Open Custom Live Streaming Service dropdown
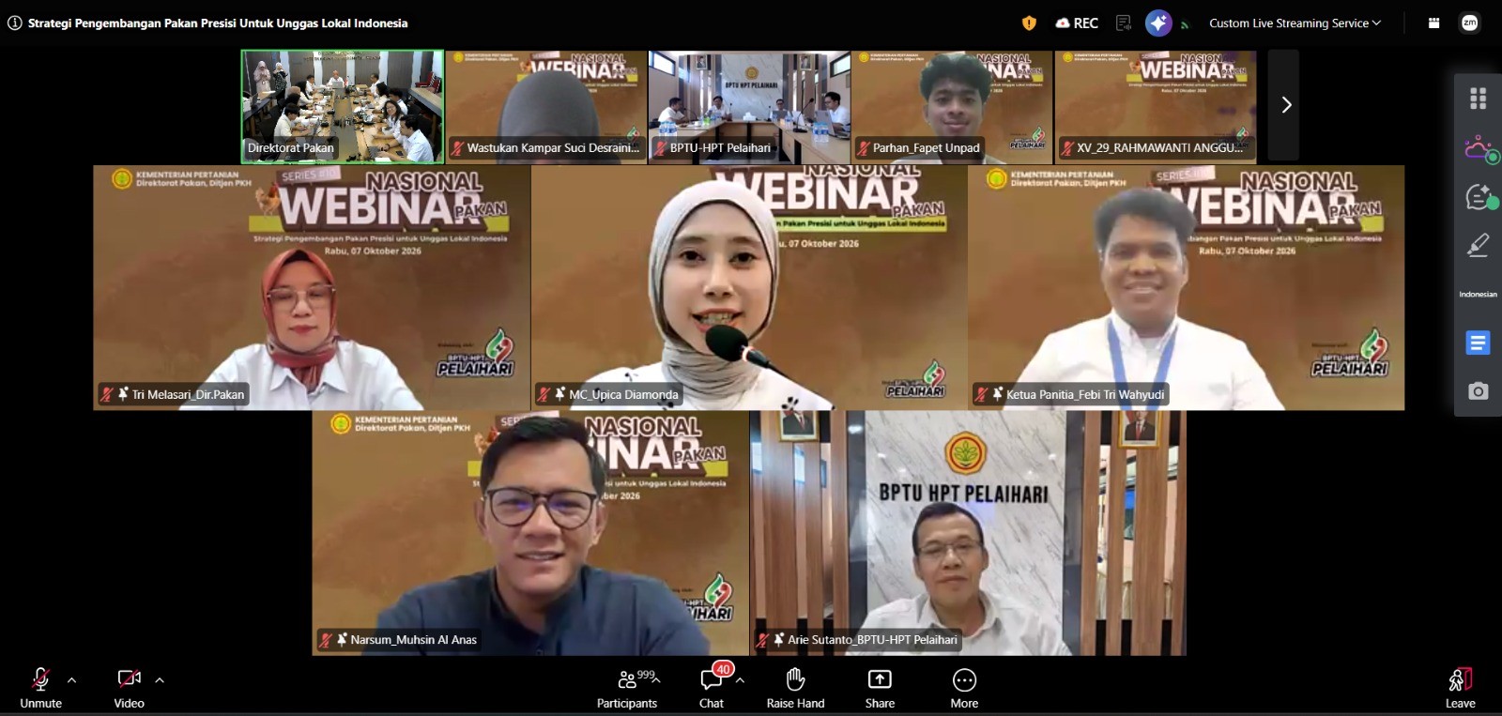1502x716 pixels. click(1295, 23)
